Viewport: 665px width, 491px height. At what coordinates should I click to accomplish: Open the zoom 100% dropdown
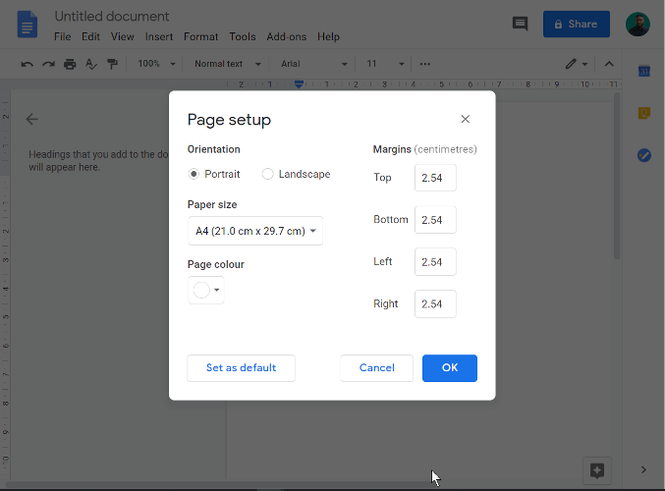(x=156, y=64)
